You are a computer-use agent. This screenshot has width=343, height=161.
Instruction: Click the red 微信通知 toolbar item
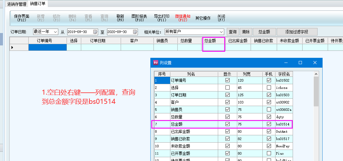tap(183, 18)
